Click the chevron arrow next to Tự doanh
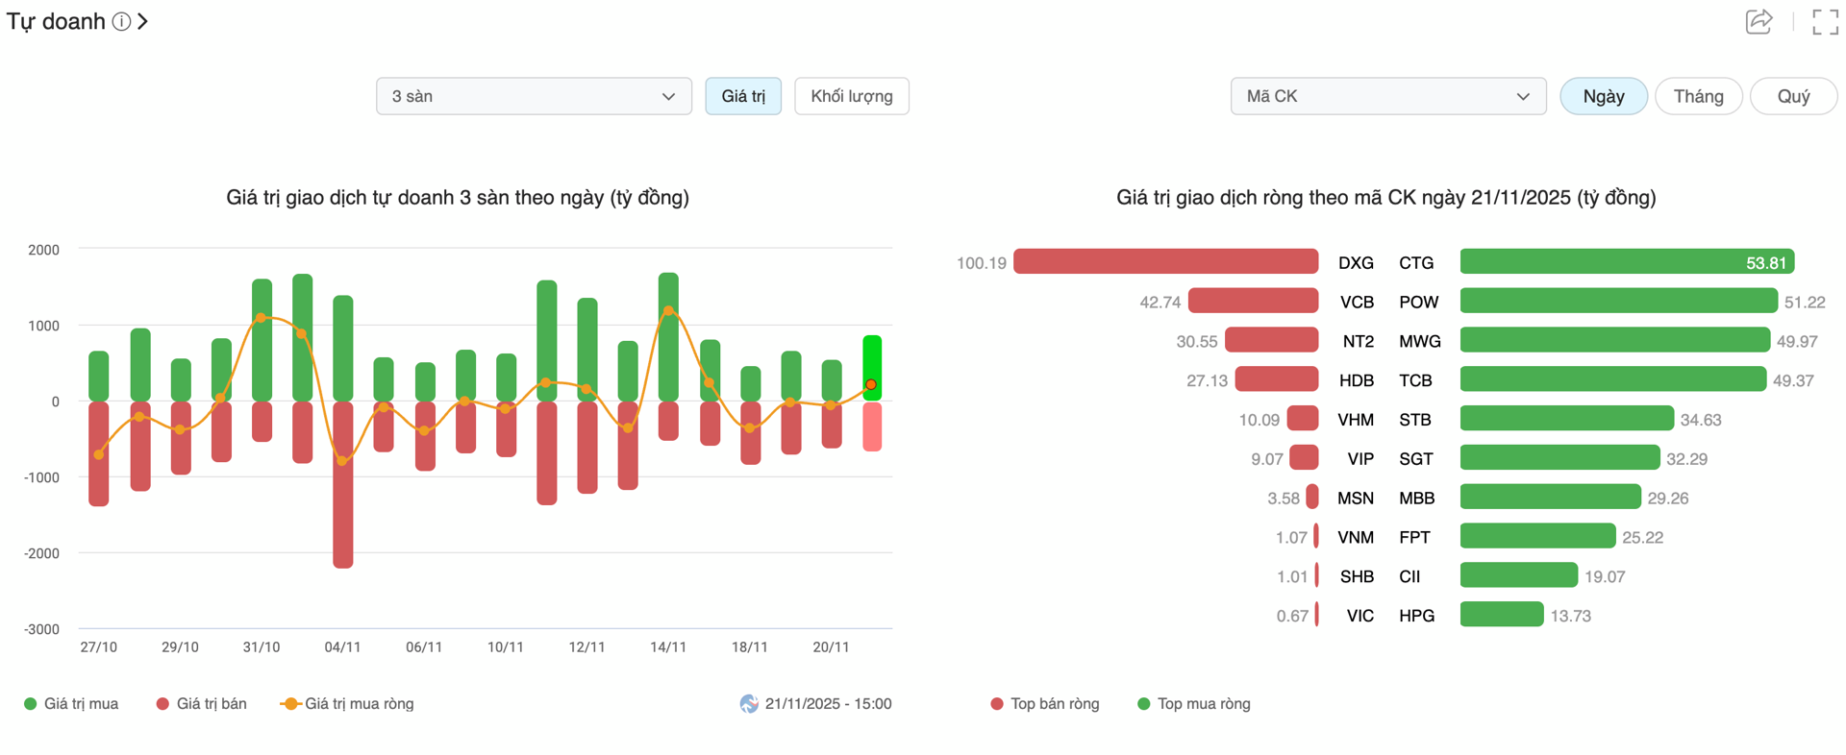 (143, 21)
